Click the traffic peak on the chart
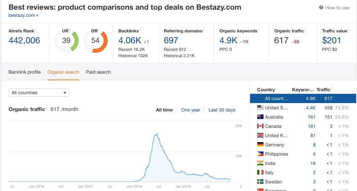The height and width of the screenshot is (191, 357). [x=157, y=134]
